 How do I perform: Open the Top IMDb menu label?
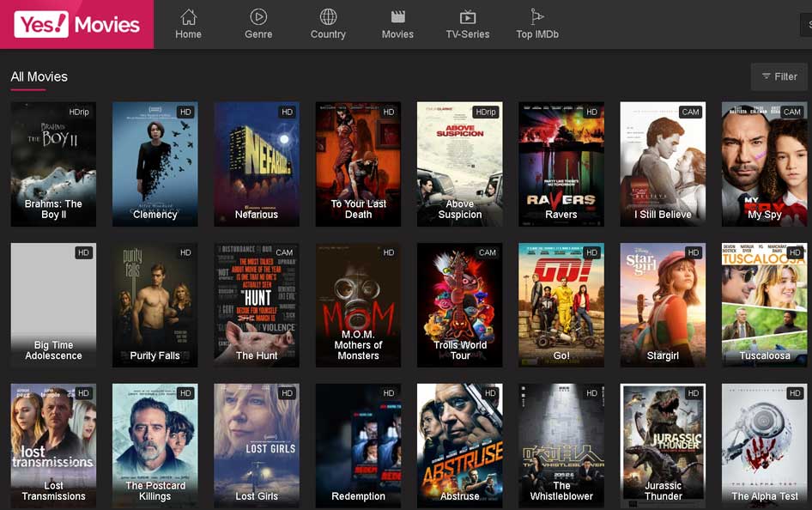point(537,34)
